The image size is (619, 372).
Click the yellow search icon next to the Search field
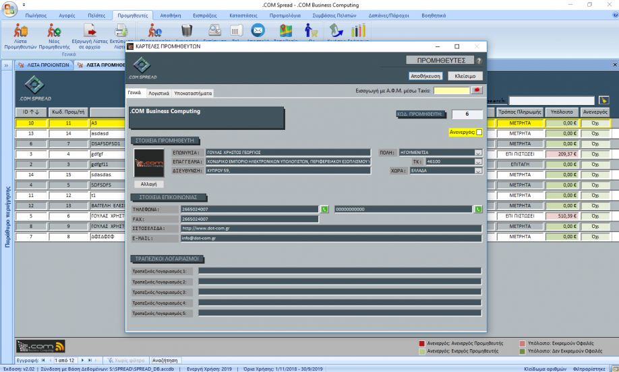pyautogui.click(x=603, y=100)
